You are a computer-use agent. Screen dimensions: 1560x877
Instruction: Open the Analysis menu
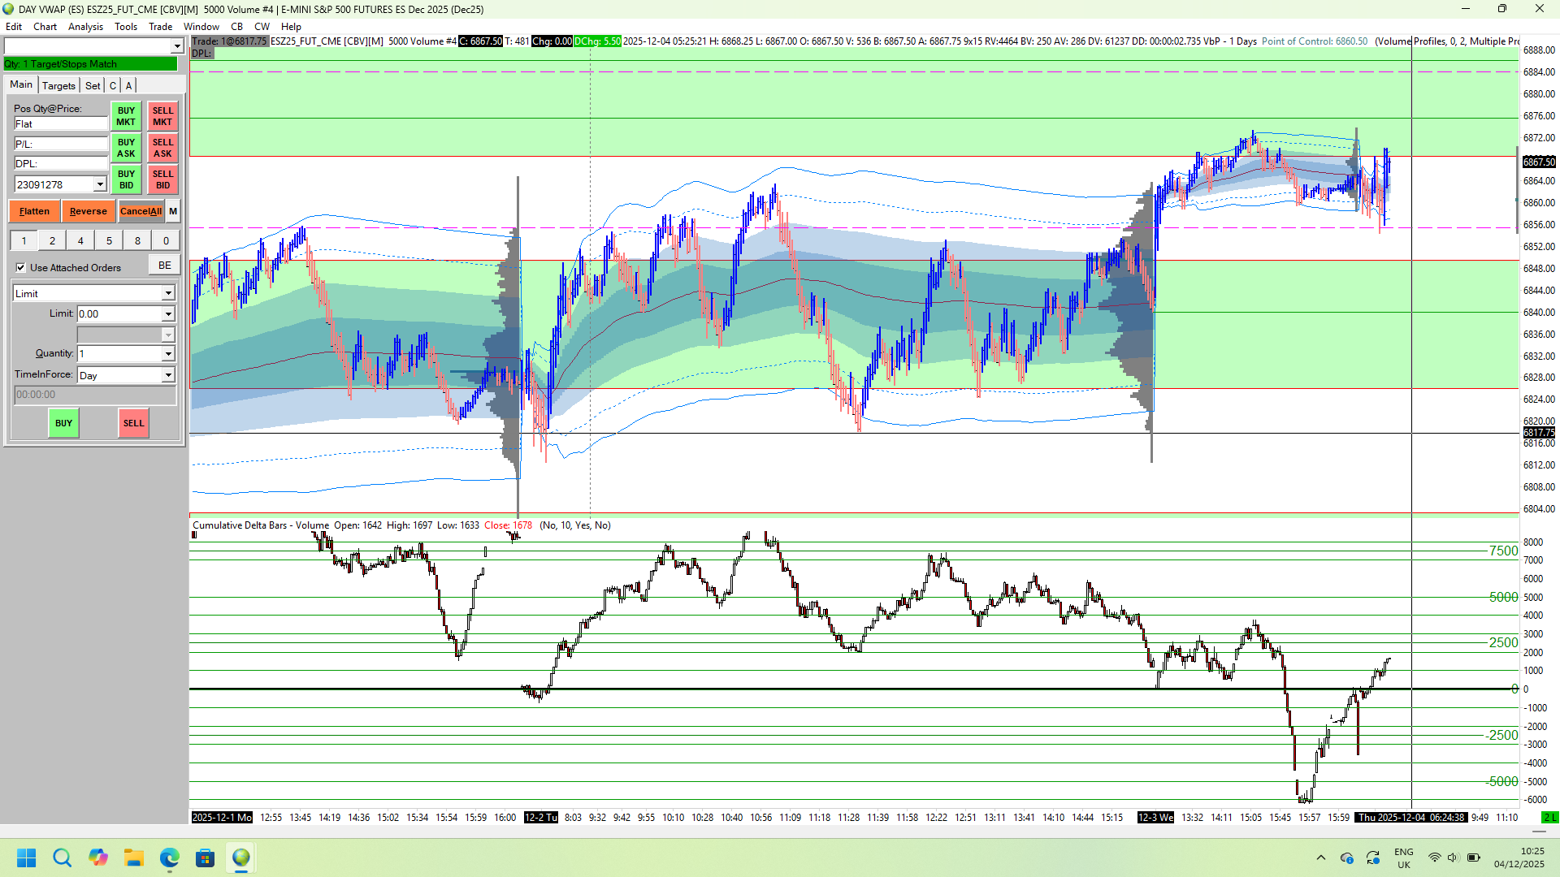[x=85, y=26]
